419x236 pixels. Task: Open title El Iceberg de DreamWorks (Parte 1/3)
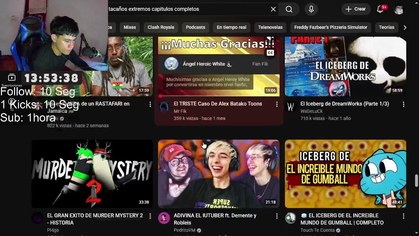click(x=345, y=104)
